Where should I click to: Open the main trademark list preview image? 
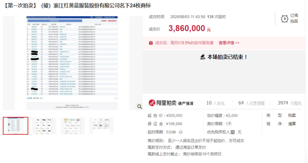72,63
